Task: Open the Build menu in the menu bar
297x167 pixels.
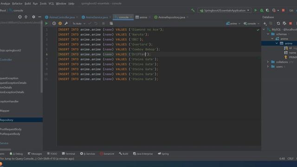Action: (x=28, y=3)
